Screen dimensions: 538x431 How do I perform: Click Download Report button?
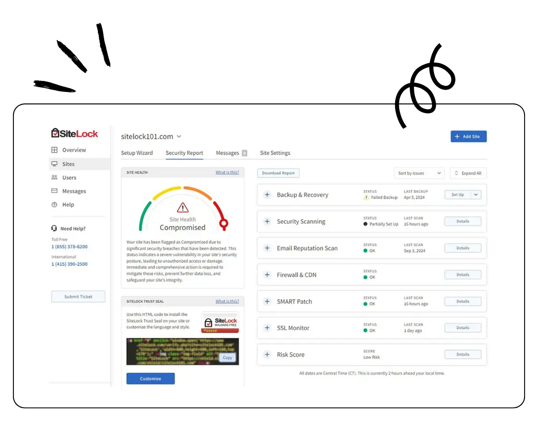point(278,173)
